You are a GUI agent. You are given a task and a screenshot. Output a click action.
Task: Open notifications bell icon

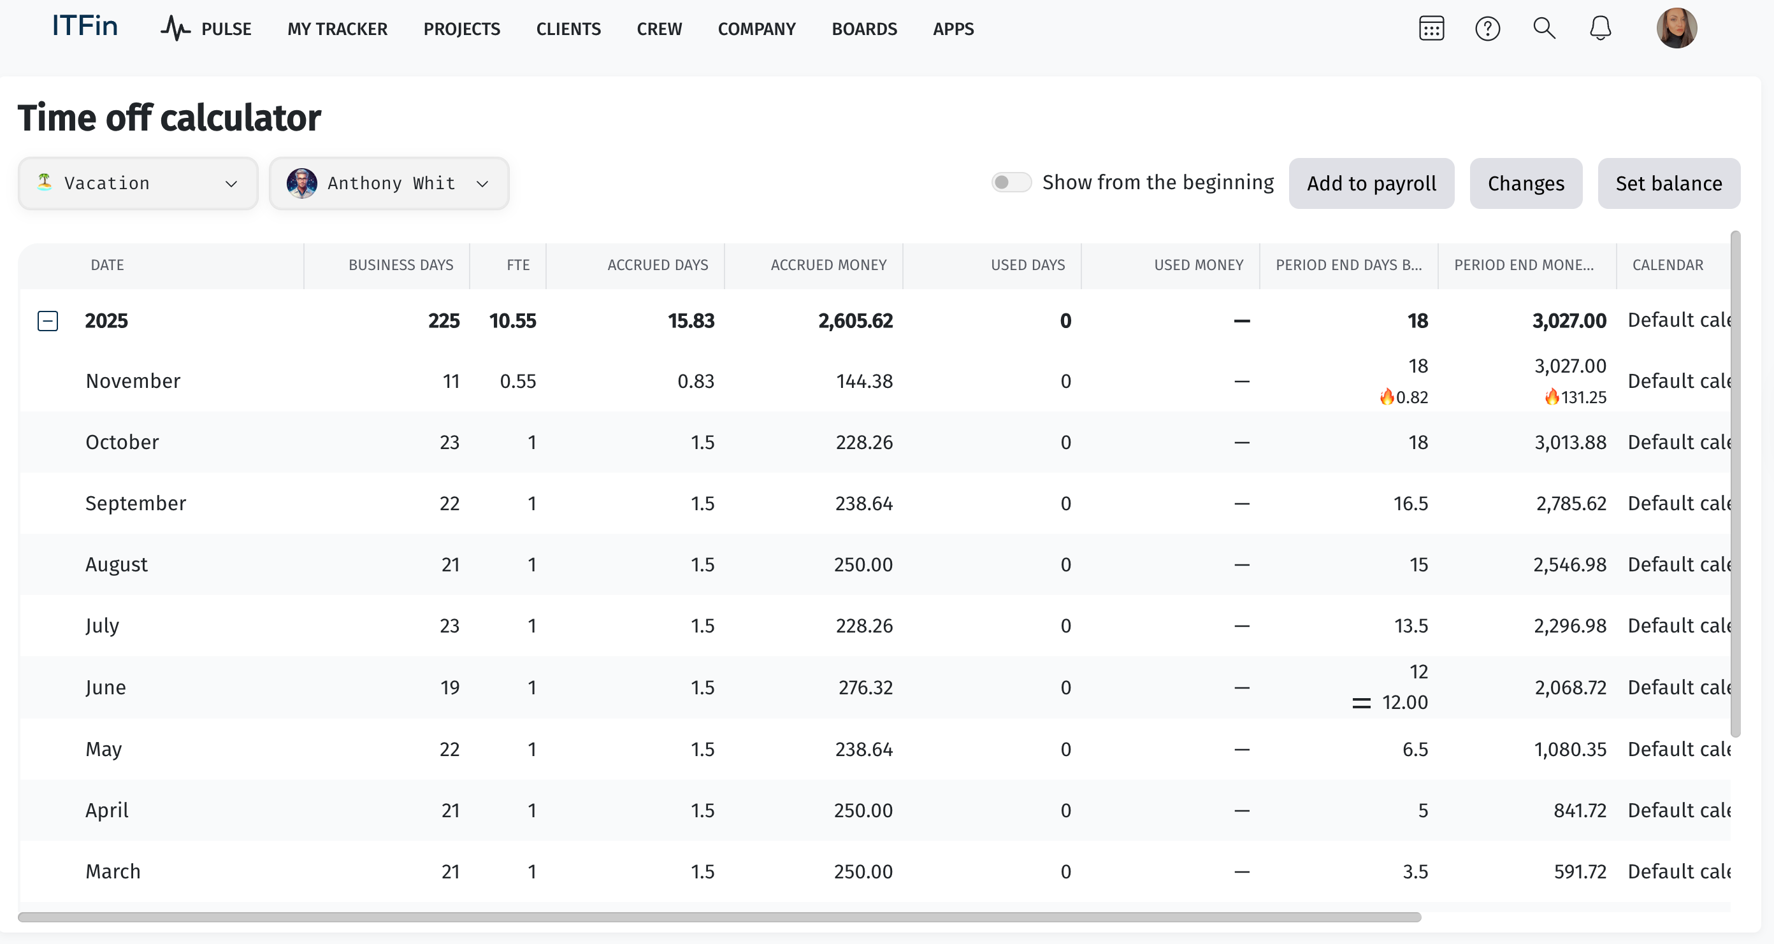[x=1601, y=29]
